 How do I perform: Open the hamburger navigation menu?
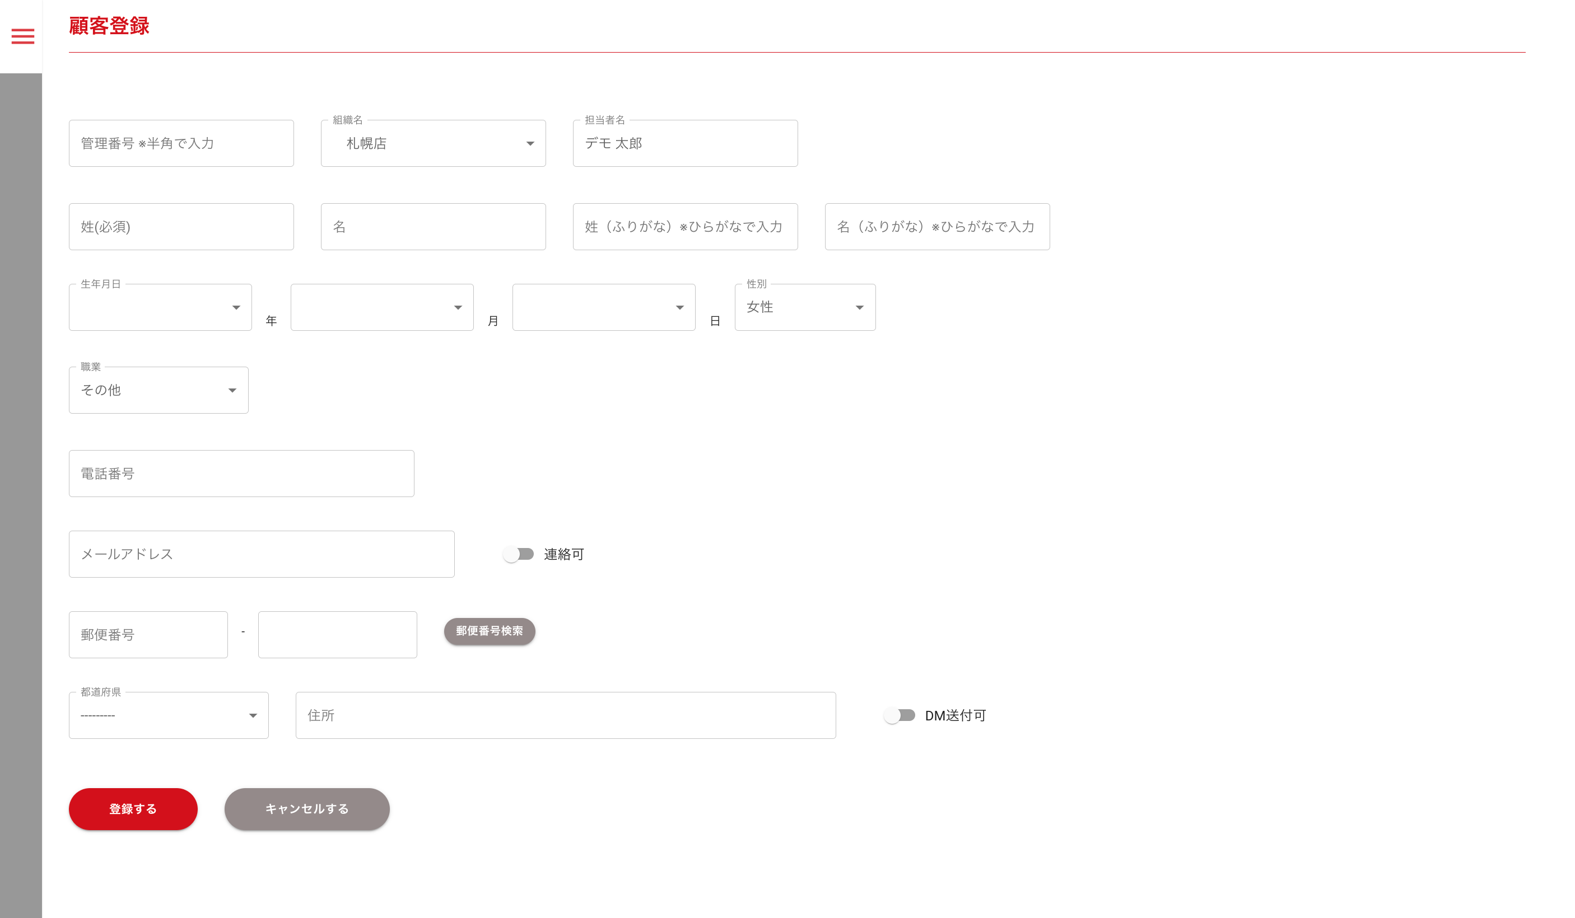coord(22,36)
